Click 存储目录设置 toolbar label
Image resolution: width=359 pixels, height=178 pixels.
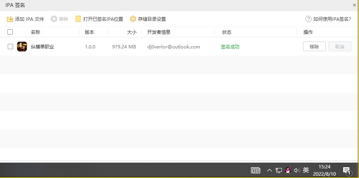[x=152, y=19]
